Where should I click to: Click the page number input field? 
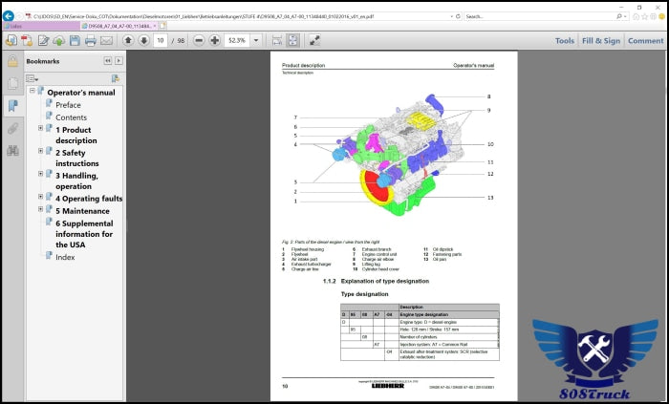pos(162,41)
